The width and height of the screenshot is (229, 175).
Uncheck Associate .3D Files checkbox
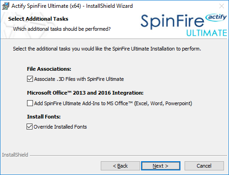(x=30, y=79)
